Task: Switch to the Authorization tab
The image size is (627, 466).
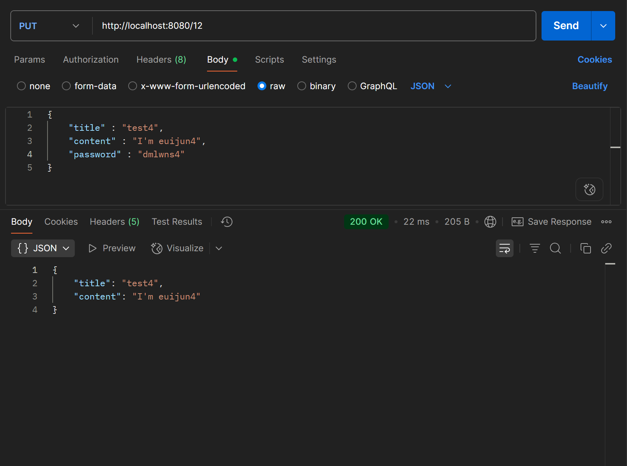Action: pyautogui.click(x=91, y=60)
